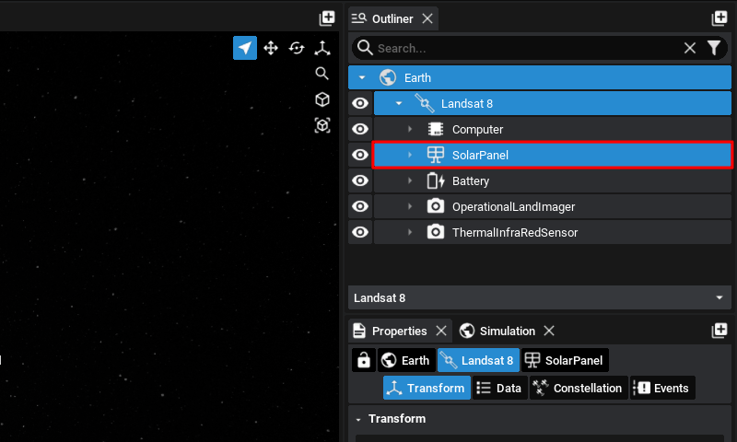
Task: Clear the Outliner search field
Action: click(689, 48)
